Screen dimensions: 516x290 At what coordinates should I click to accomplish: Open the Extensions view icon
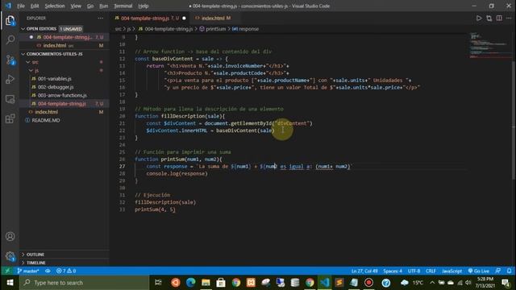pyautogui.click(x=10, y=118)
